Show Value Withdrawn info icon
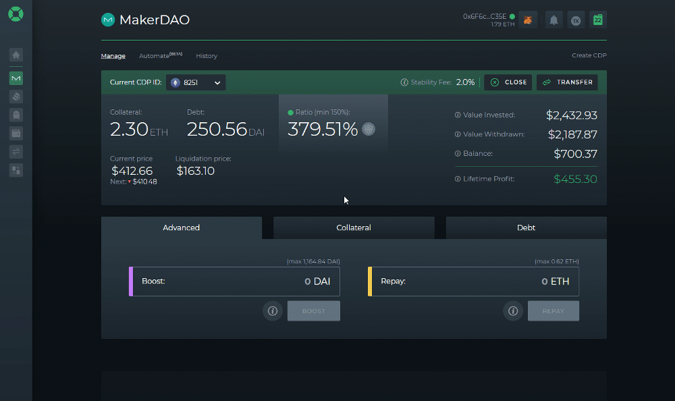Image resolution: width=675 pixels, height=401 pixels. click(x=458, y=134)
